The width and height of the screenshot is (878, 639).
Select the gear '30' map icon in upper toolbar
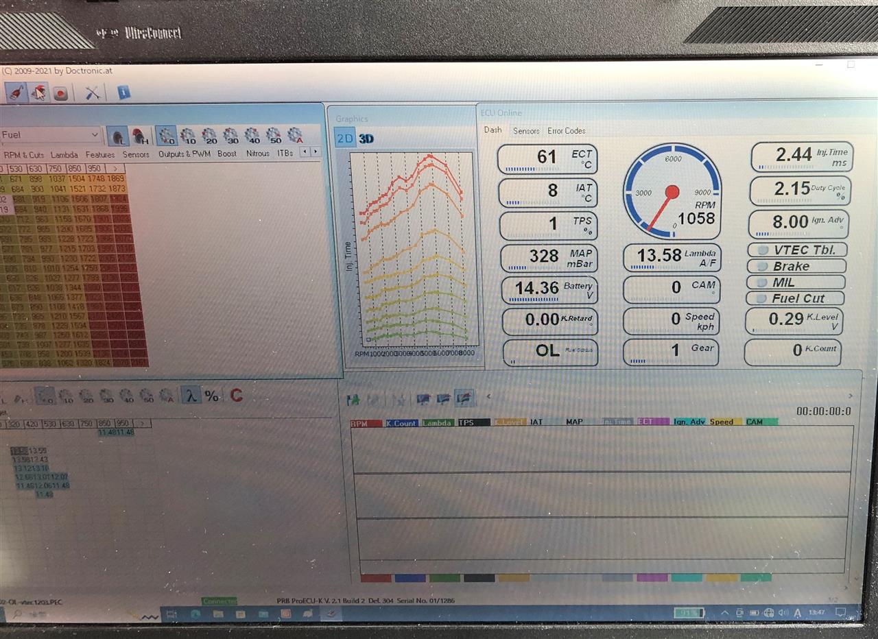230,136
